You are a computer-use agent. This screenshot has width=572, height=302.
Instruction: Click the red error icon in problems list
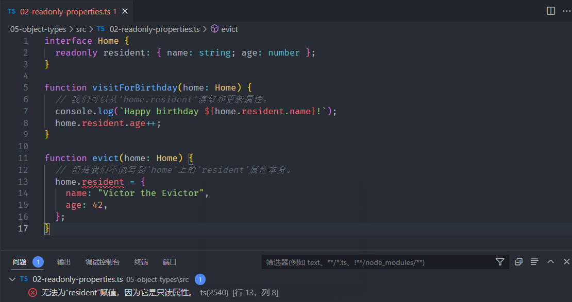coord(33,293)
